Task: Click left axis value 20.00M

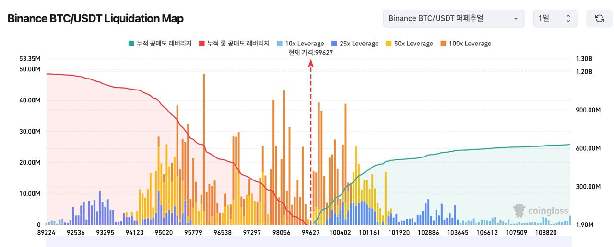Action: pos(30,163)
